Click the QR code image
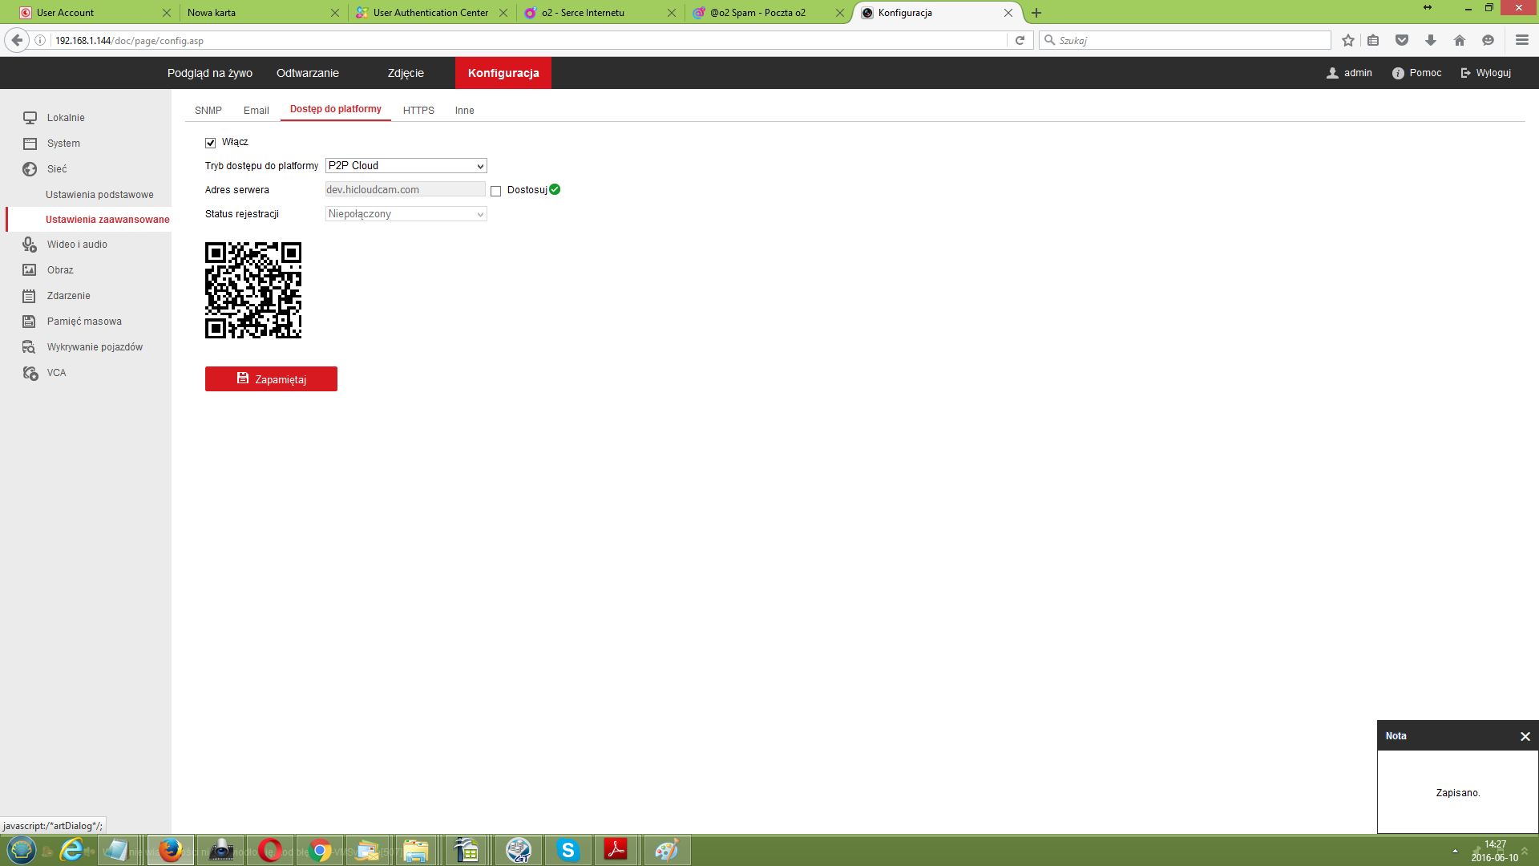Image resolution: width=1539 pixels, height=866 pixels. 253,290
